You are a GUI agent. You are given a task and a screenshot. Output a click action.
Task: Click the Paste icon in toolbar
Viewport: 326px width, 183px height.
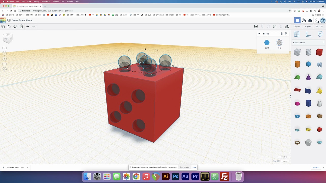pyautogui.click(x=9, y=26)
